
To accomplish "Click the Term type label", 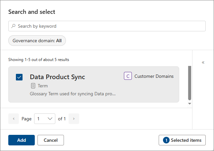I will (43, 86).
